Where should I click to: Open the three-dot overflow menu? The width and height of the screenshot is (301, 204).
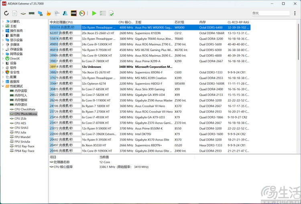tap(295, 13)
